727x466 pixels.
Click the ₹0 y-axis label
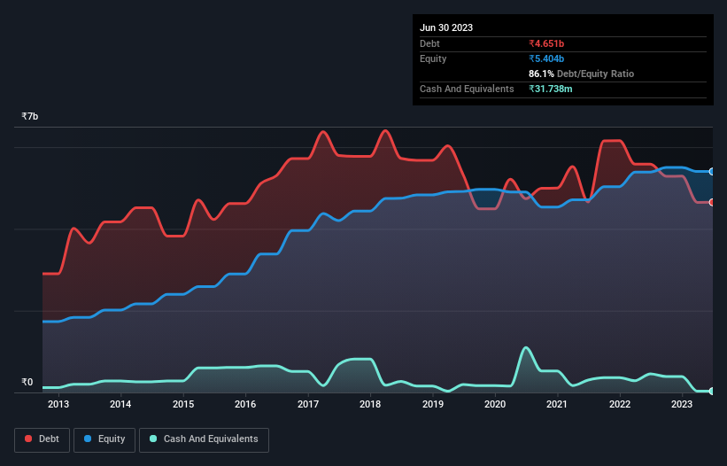pos(27,382)
